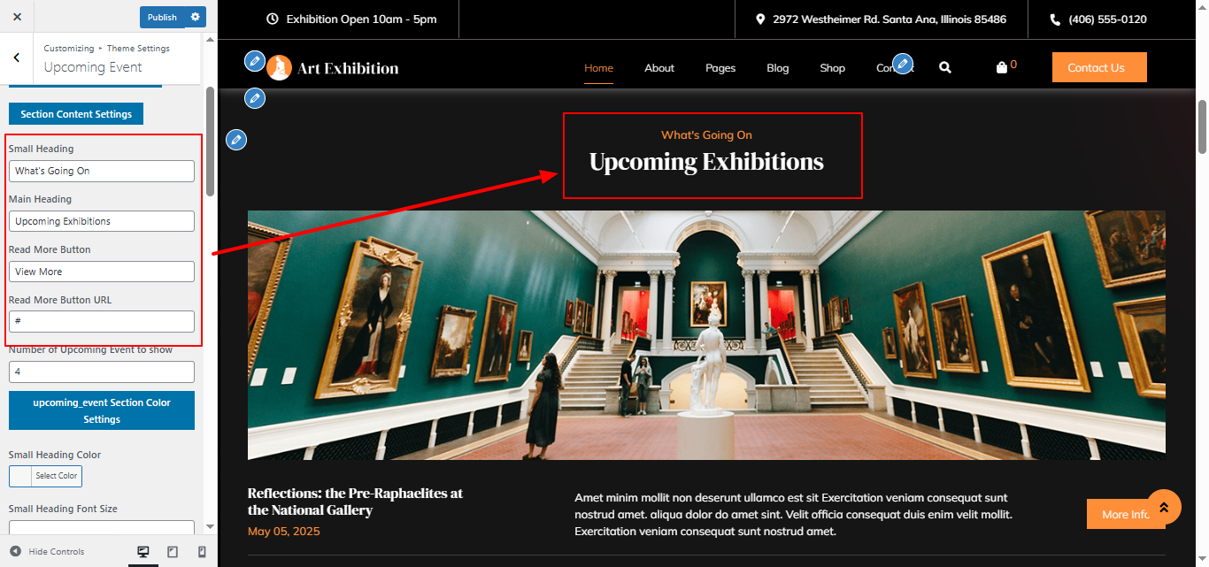
Task: Click the edit pencil beside Art Exhibition logo
Action: tap(255, 61)
